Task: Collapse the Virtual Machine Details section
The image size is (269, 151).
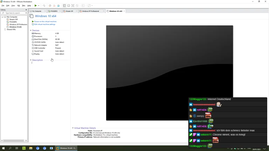Action: (x=73, y=128)
